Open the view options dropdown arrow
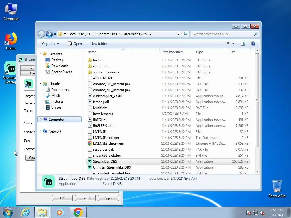Screen dimensions: 291x218 click(x=234, y=44)
